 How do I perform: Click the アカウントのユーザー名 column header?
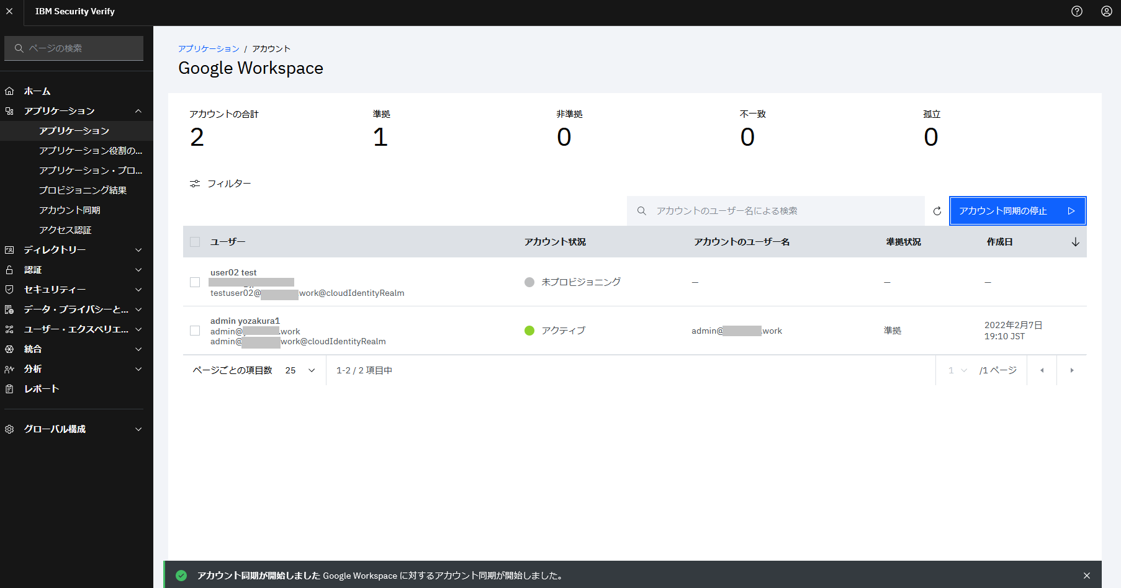742,242
